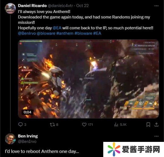Open the #anthem hashtag
The height and width of the screenshot is (157, 164).
[65, 33]
